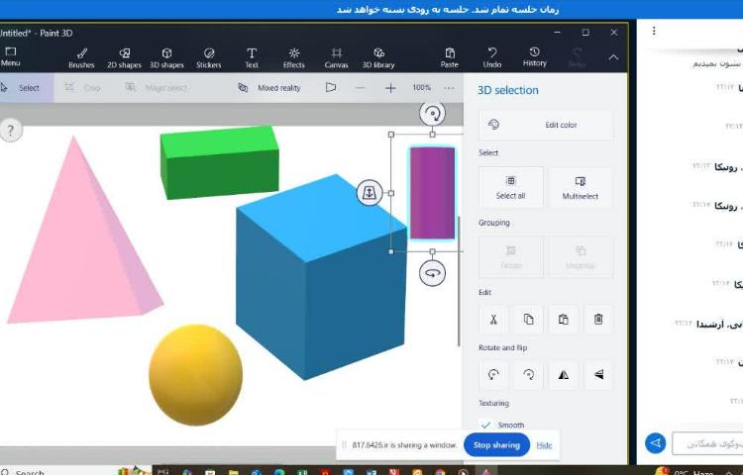Open the 3D library
Image resolution: width=743 pixels, height=475 pixels.
pos(378,57)
